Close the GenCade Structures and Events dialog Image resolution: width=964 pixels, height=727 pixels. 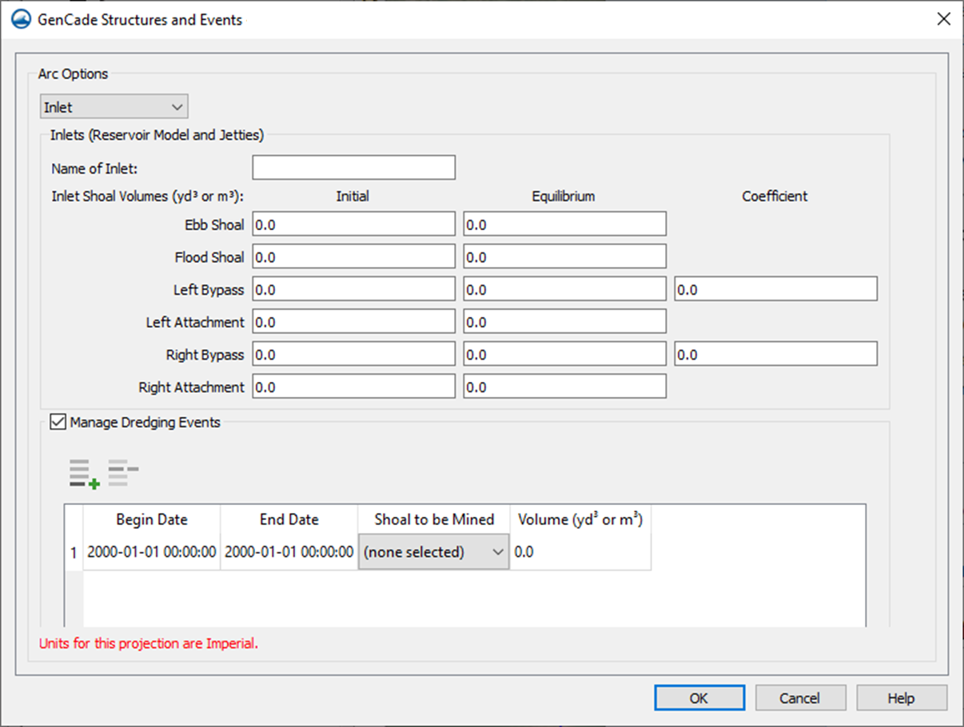point(943,20)
